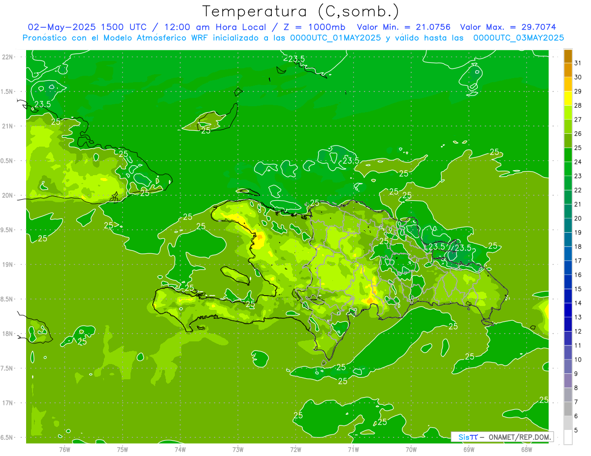The width and height of the screenshot is (591, 456).
Task: Click the '17N' latitude axis label
Action: (x=8, y=403)
